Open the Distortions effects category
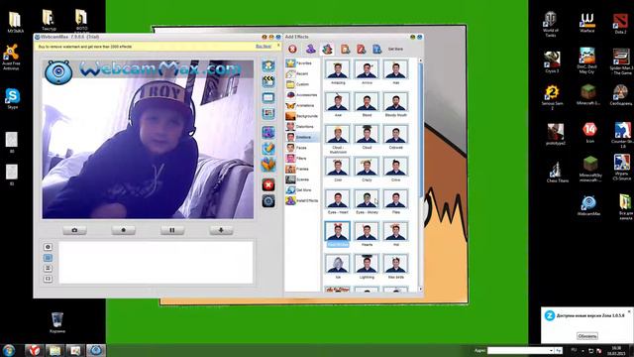The image size is (634, 357). (302, 126)
